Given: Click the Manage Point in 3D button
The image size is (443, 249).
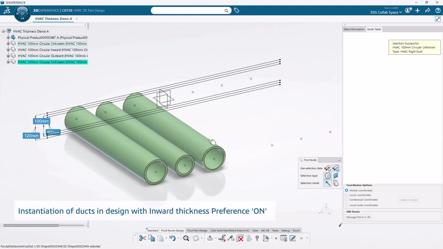Looking at the screenshot, I should coord(358,217).
